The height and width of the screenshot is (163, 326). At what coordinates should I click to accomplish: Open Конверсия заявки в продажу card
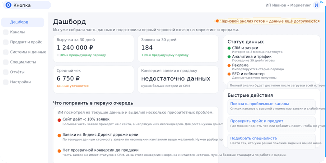(178, 80)
